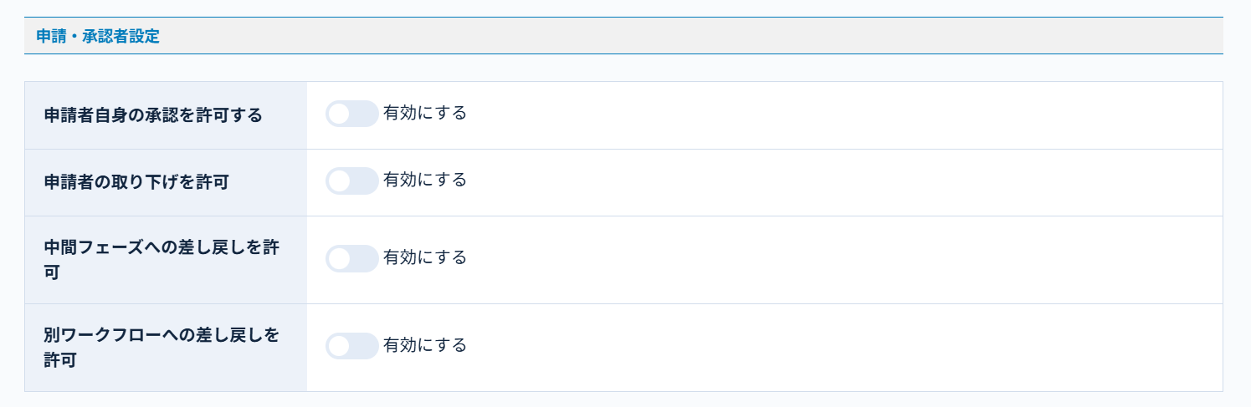
Task: Enable 別ワークフローへの差し戻しを許可 toggle
Action: pos(351,346)
